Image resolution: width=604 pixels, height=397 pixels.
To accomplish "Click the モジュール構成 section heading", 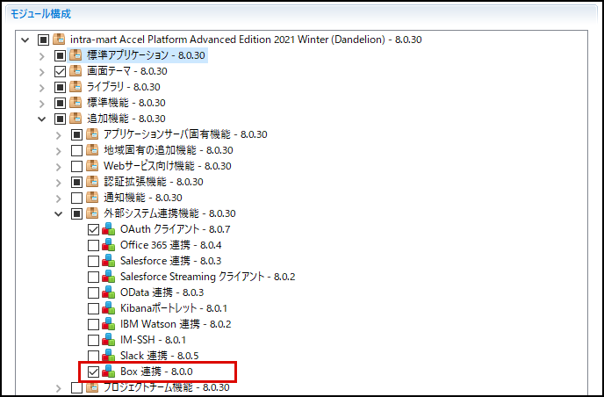I will (x=40, y=14).
